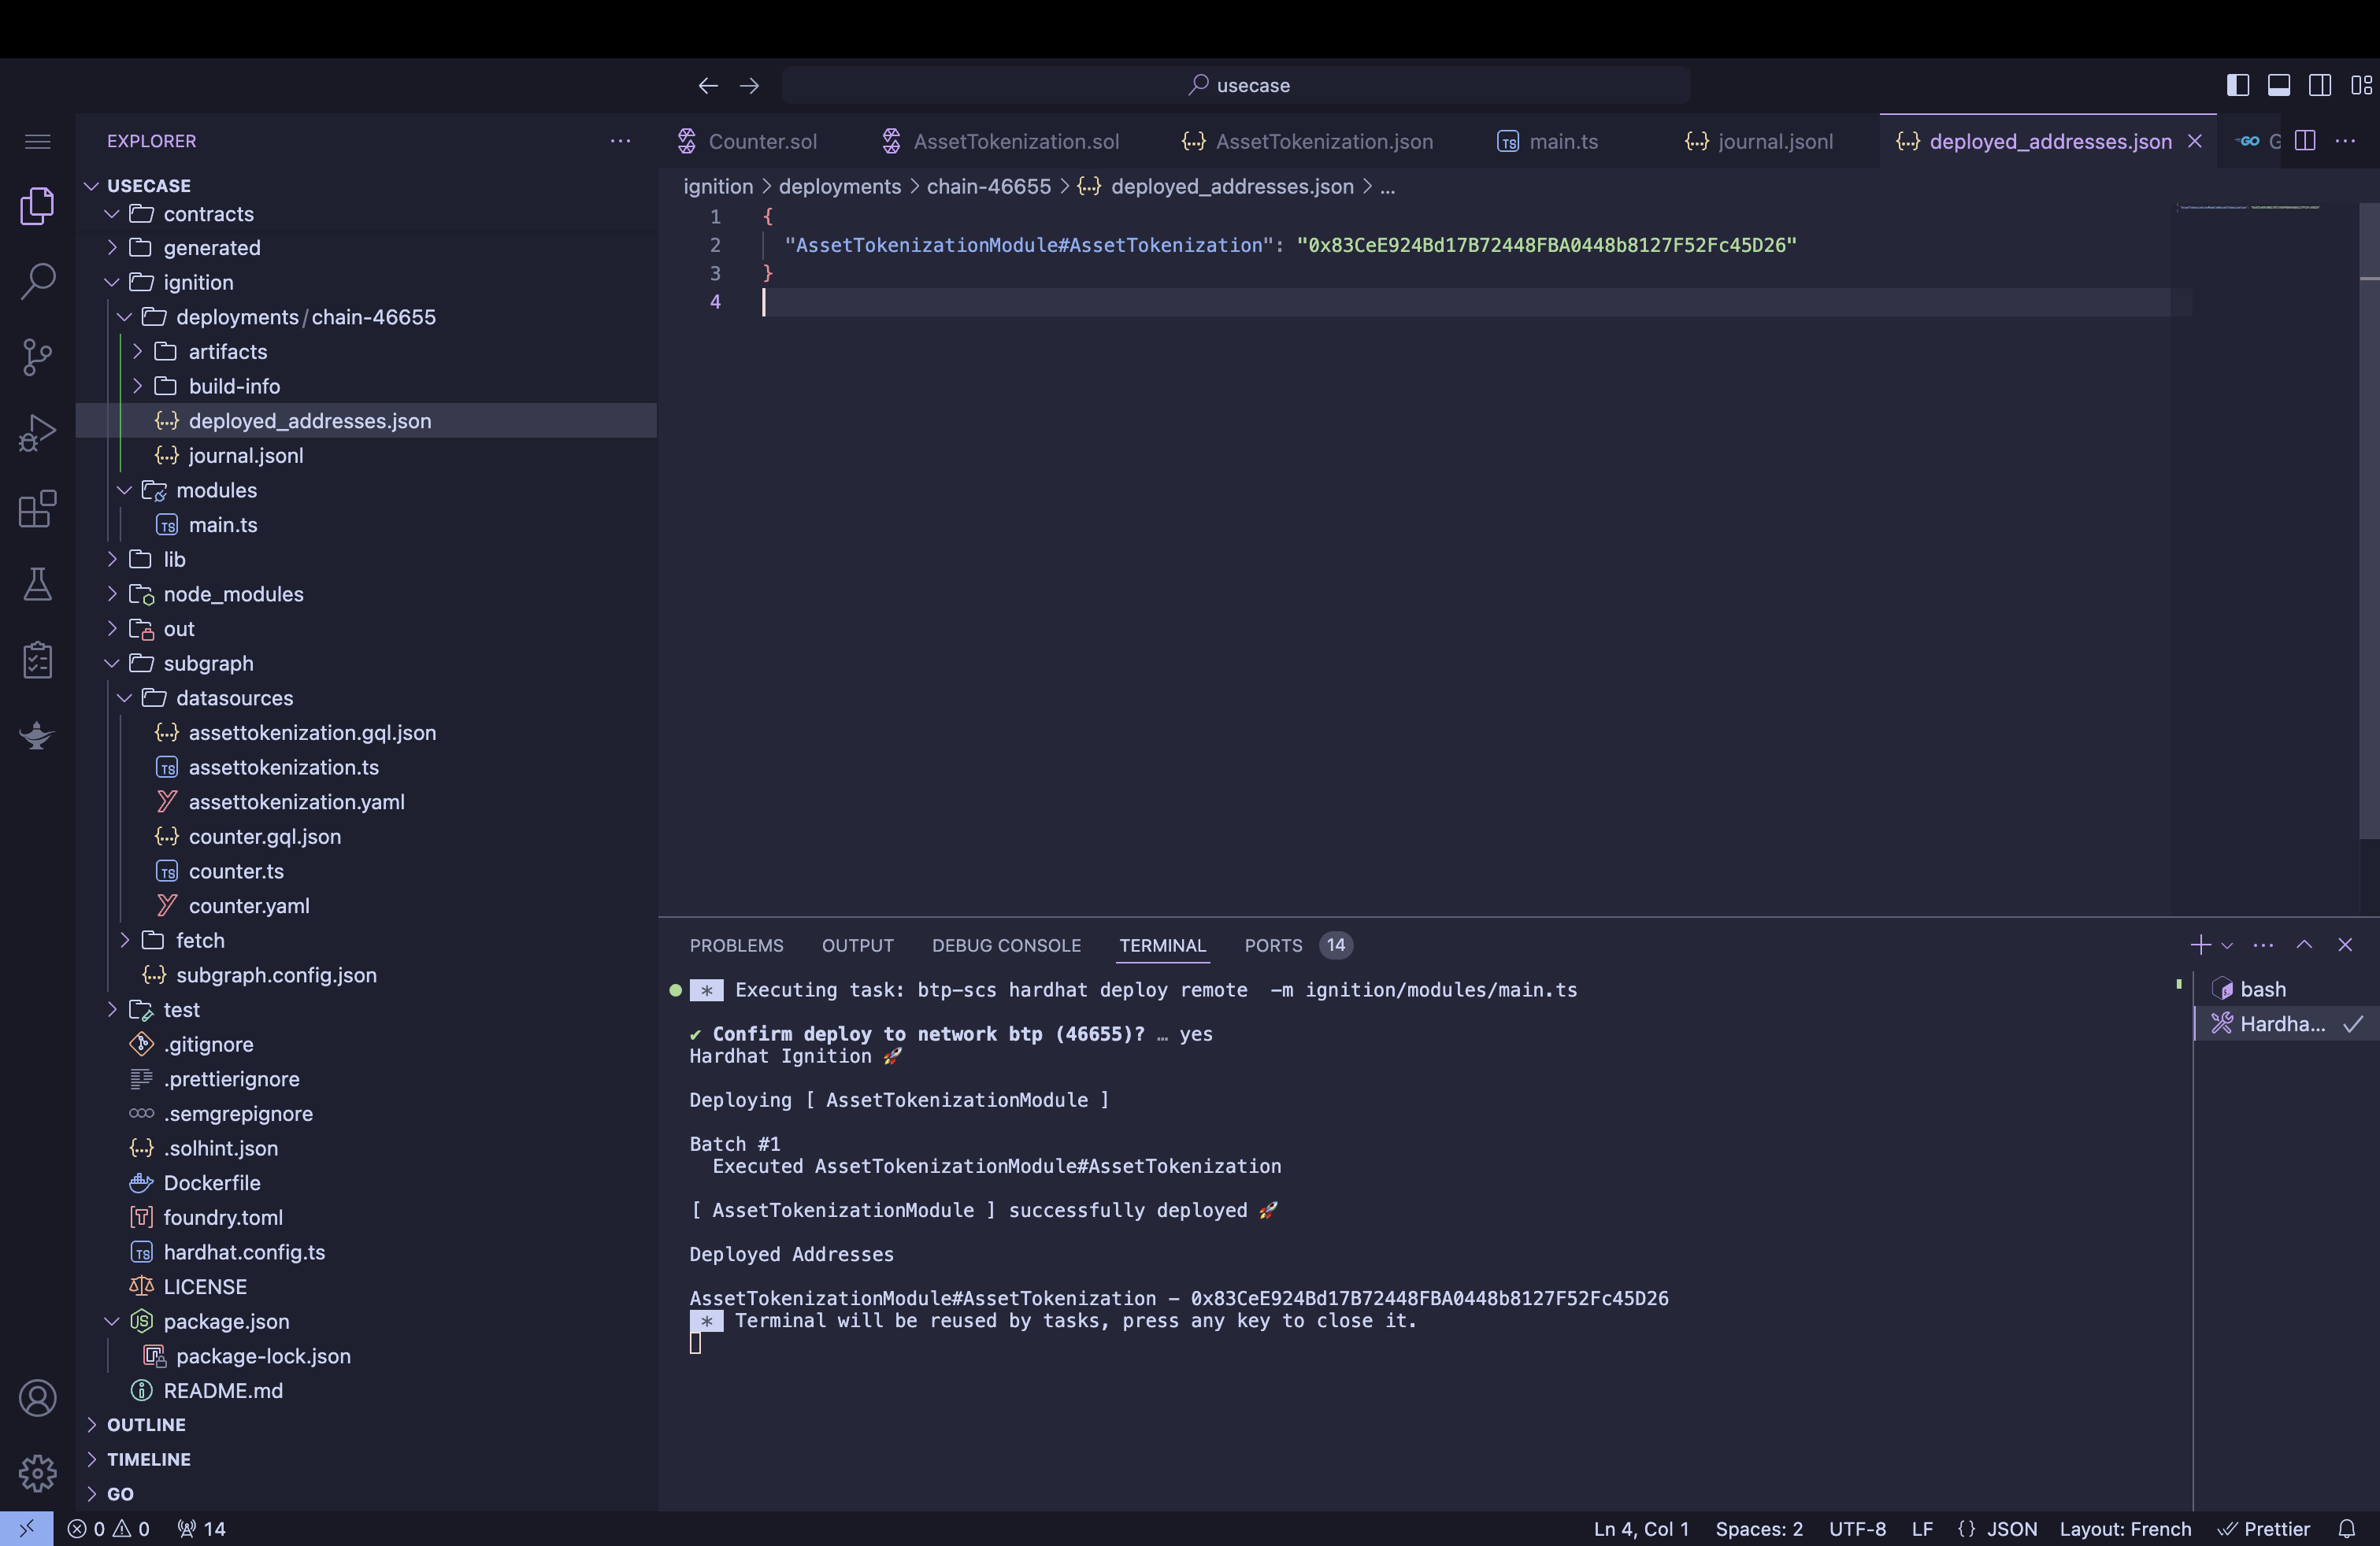Open the Testing flask view
The width and height of the screenshot is (2380, 1546).
tap(37, 585)
